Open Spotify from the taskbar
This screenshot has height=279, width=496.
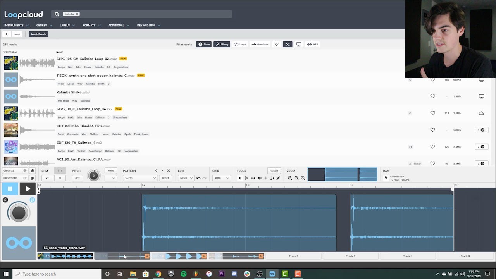coord(183,274)
